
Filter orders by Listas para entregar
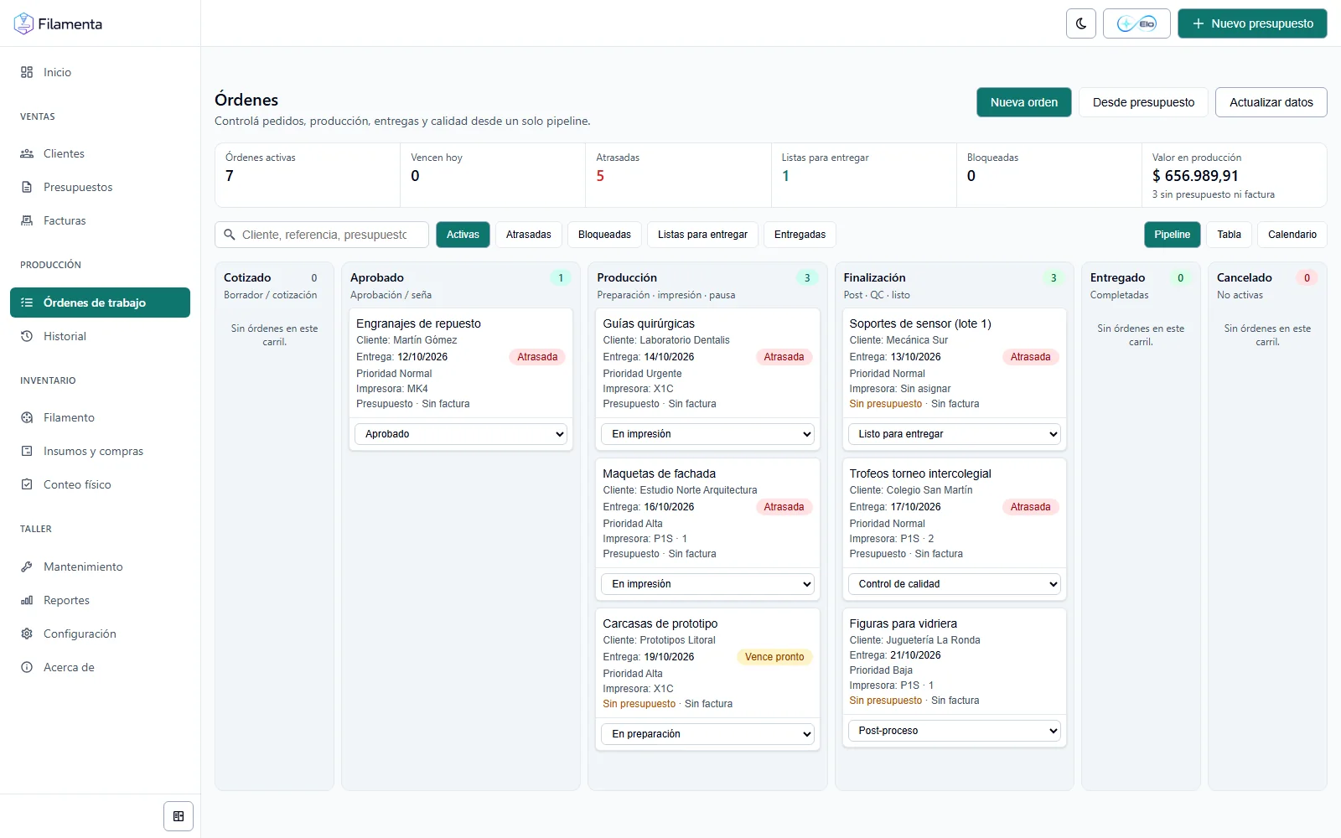point(702,235)
